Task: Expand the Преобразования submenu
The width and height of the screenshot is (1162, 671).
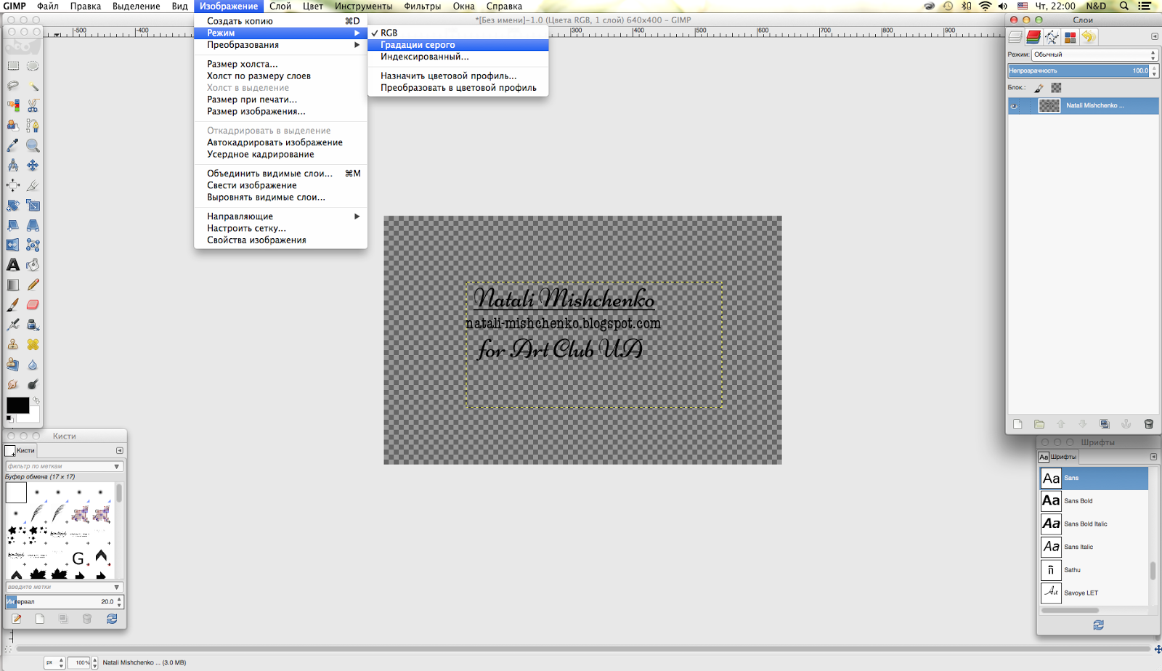Action: pos(280,45)
